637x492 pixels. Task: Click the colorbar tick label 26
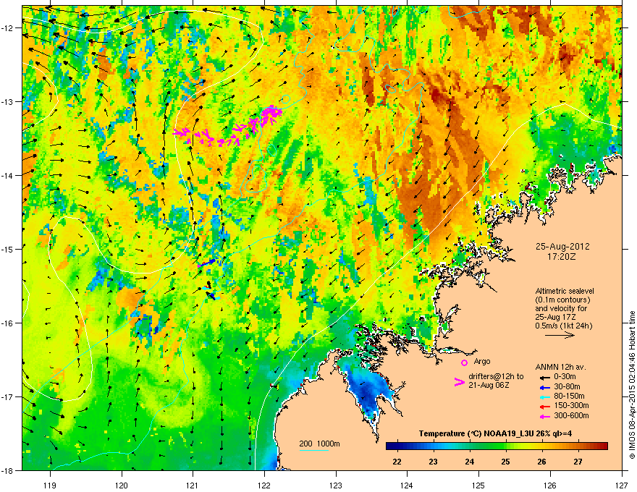tap(541, 462)
